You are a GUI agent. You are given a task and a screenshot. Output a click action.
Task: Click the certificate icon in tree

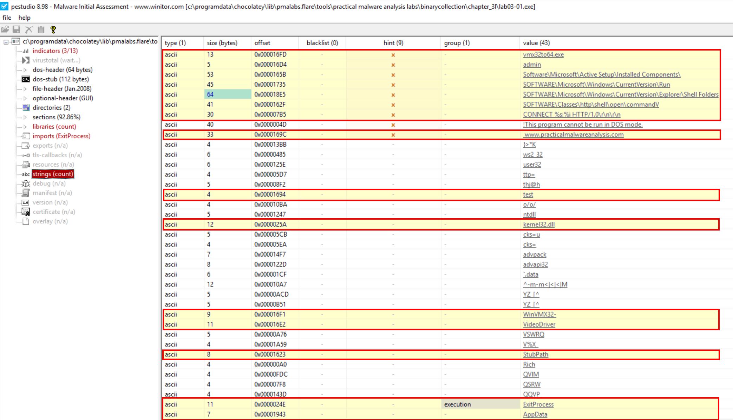pyautogui.click(x=26, y=212)
